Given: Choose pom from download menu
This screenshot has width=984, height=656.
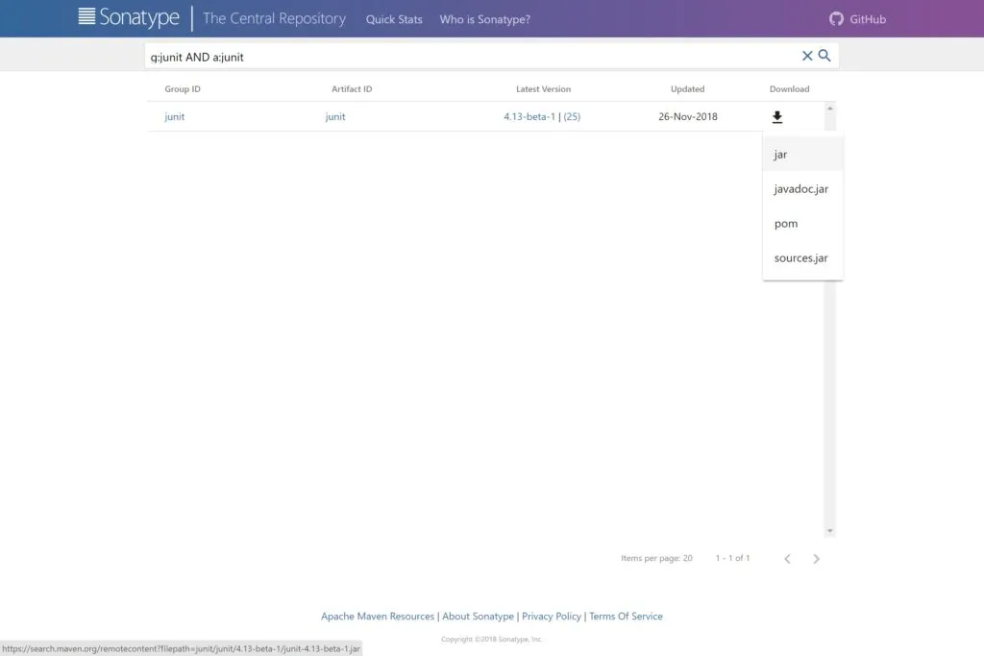Looking at the screenshot, I should pyautogui.click(x=802, y=223).
